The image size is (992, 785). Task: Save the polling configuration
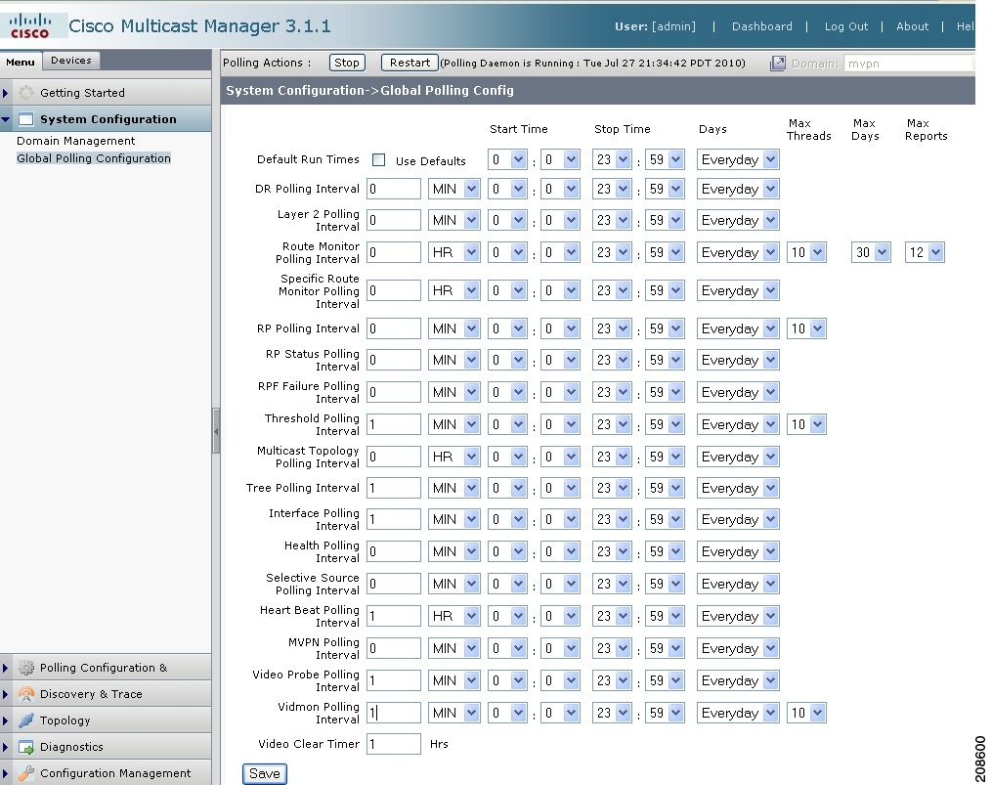(265, 773)
